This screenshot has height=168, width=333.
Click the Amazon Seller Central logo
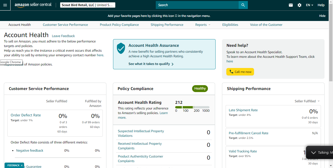point(33,5)
